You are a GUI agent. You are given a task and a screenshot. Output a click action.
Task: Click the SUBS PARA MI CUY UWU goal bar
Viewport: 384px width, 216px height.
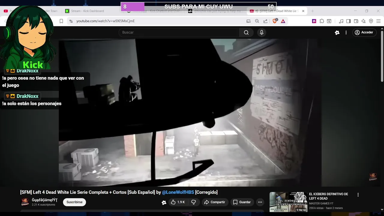click(x=199, y=7)
